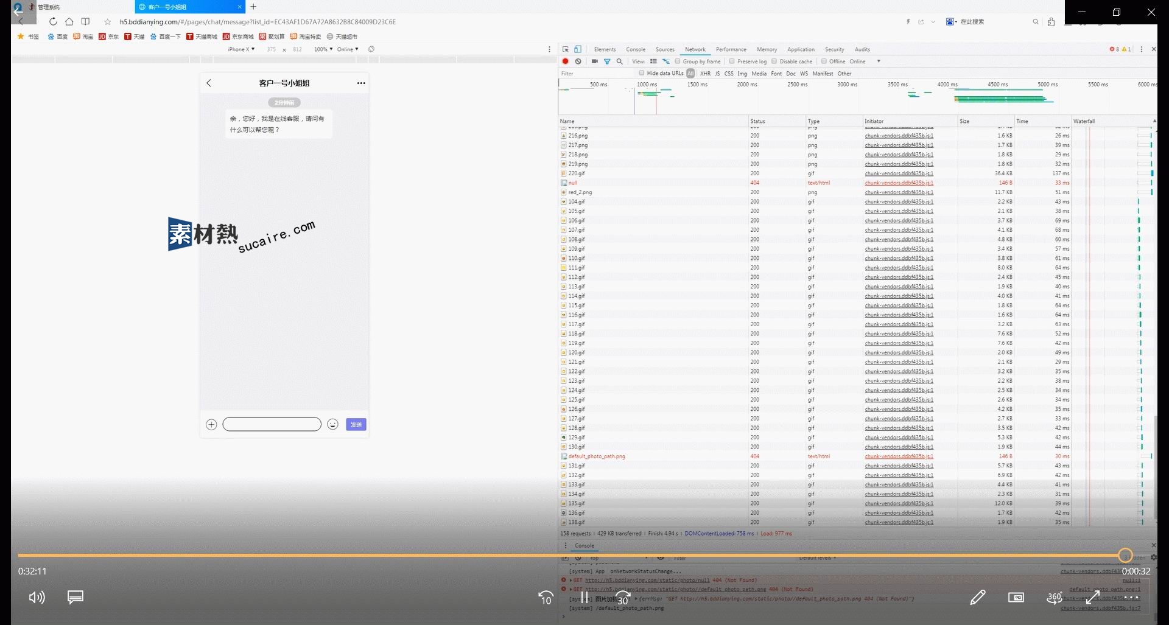Switch to the Application panel tab
The image size is (1169, 625).
pos(801,49)
